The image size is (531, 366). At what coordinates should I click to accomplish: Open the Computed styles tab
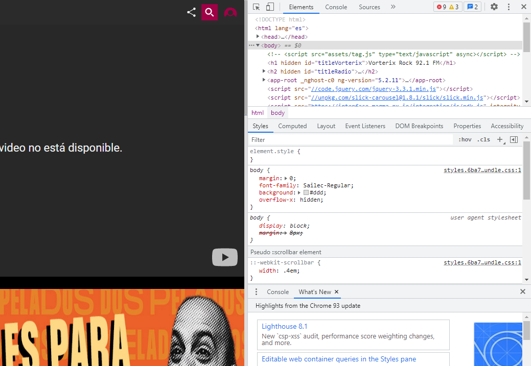coord(292,126)
